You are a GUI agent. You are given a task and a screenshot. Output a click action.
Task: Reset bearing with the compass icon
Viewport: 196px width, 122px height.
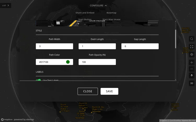(x=192, y=75)
